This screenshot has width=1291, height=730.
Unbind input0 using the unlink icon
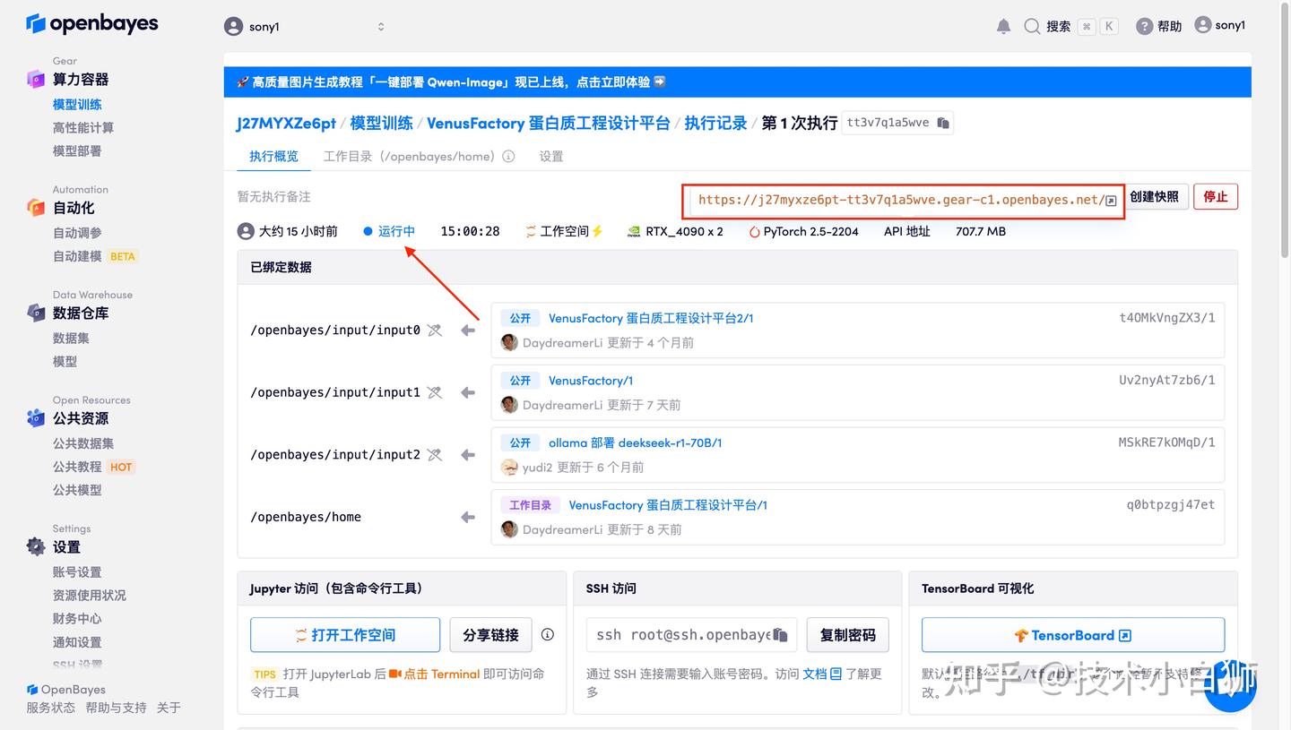[x=434, y=330]
